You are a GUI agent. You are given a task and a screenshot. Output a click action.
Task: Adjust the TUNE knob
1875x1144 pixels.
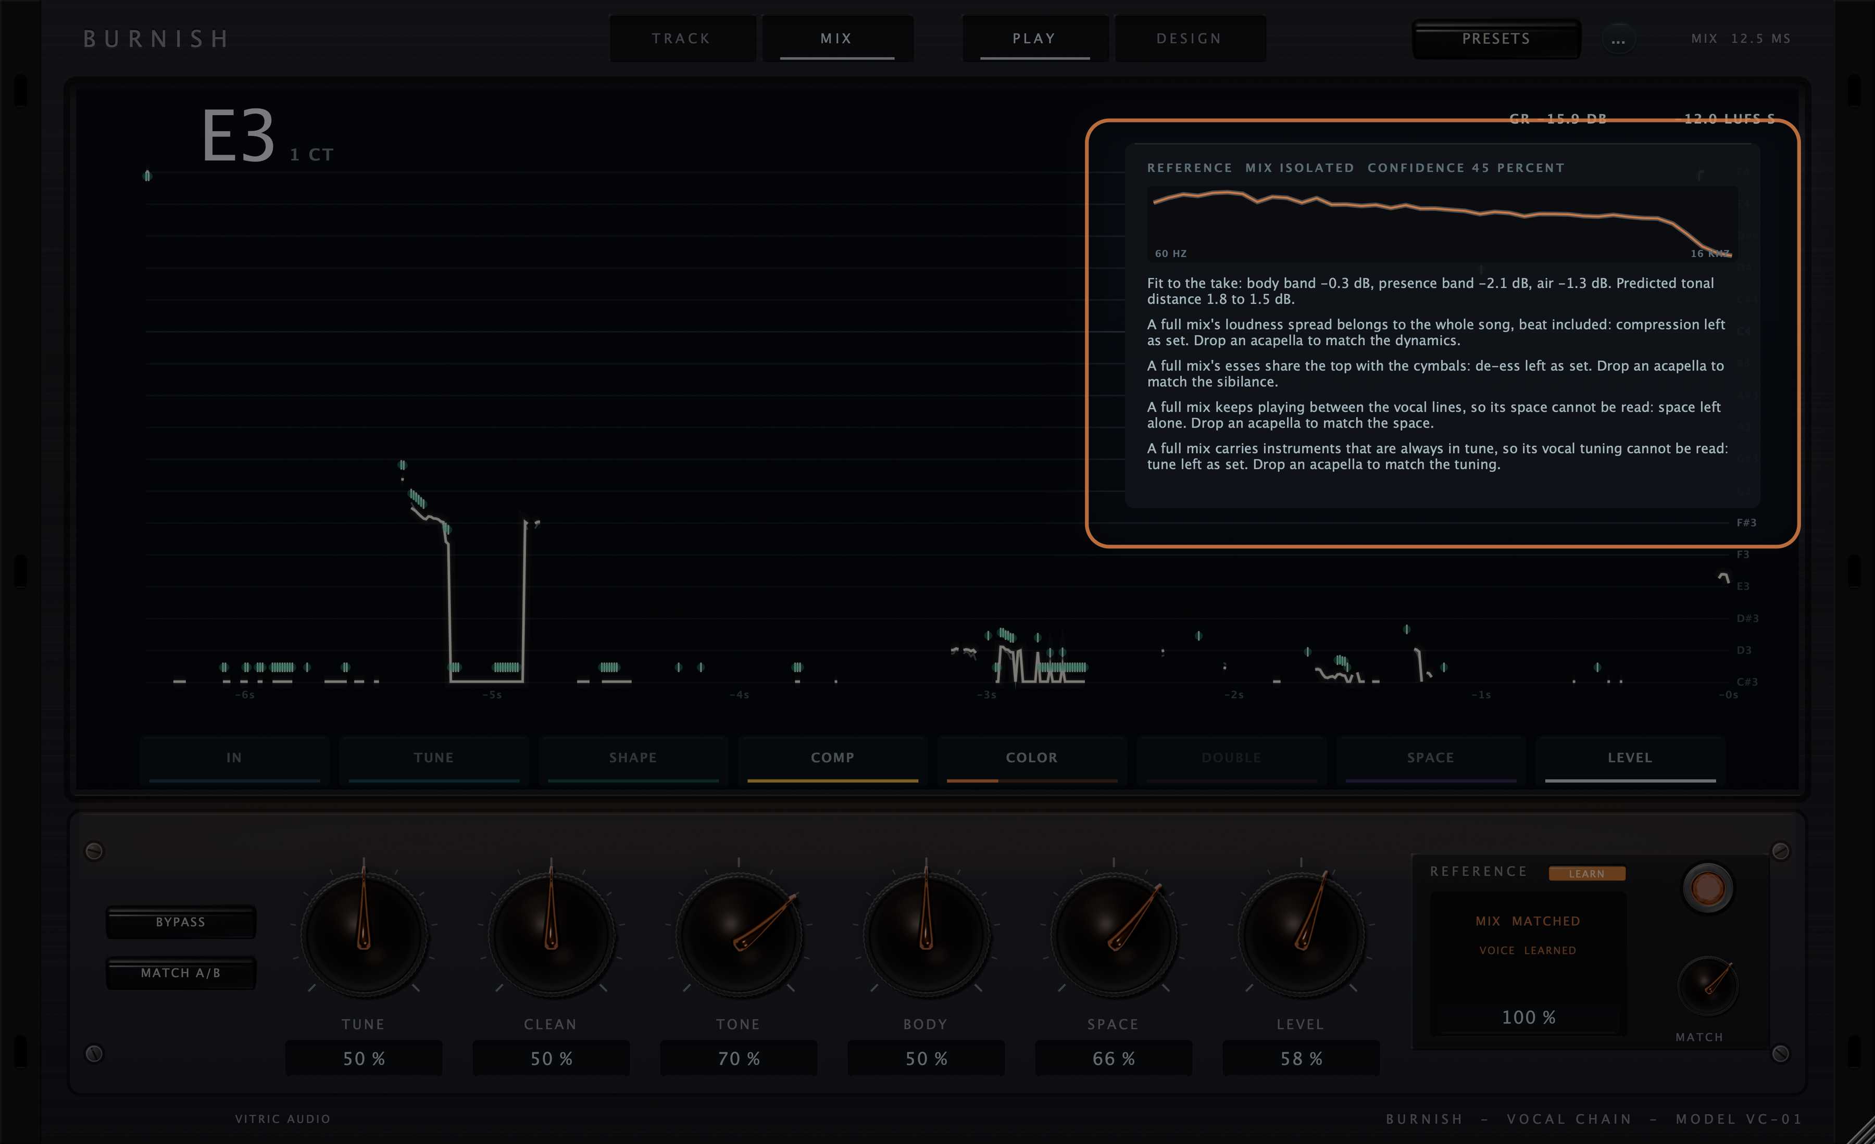364,934
